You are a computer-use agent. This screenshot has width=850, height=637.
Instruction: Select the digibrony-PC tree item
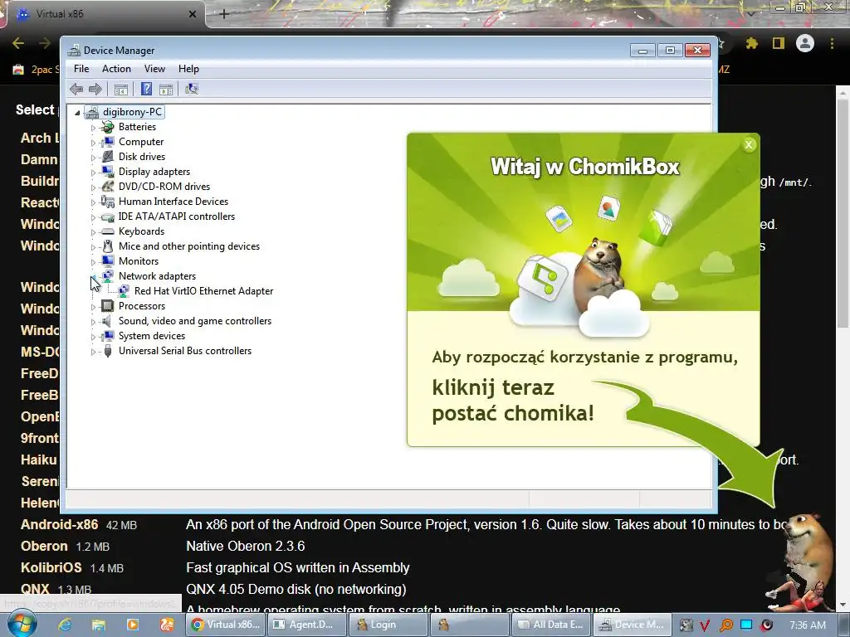[x=132, y=112]
